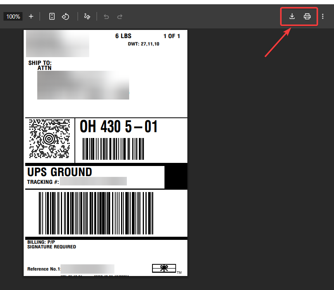Toggle fit to page view

(x=52, y=16)
